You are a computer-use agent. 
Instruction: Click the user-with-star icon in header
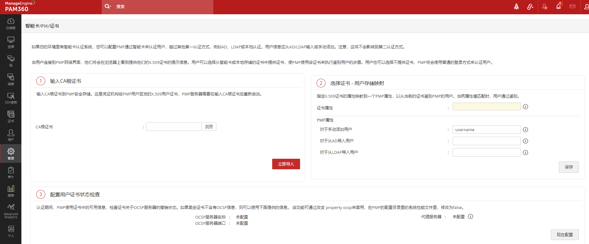(x=545, y=7)
